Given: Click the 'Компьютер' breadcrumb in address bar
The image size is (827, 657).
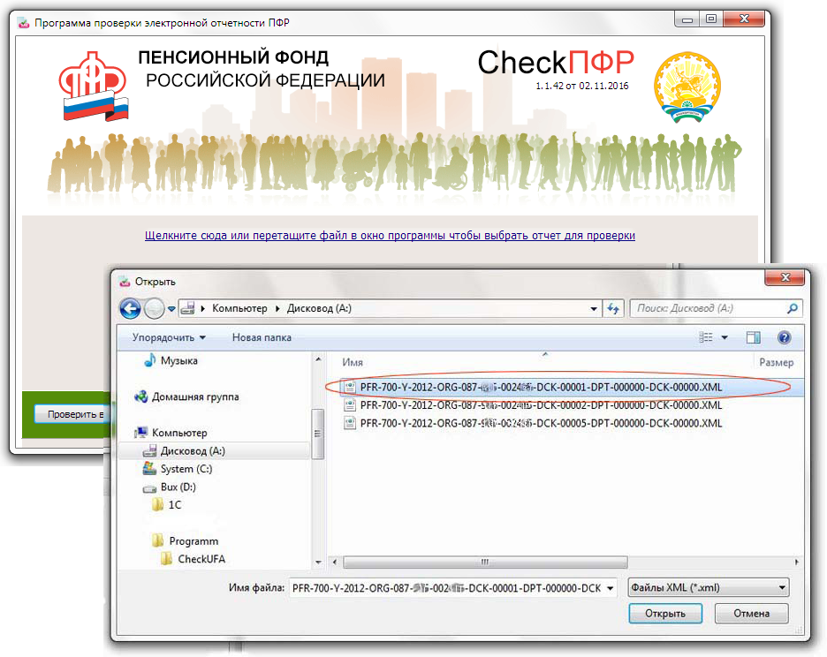Looking at the screenshot, I should point(239,308).
